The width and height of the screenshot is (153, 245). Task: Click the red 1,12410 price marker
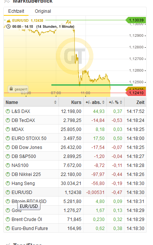click(136, 93)
